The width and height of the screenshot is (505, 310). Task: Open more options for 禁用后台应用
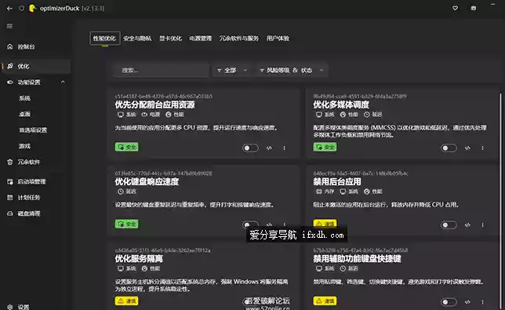482,225
